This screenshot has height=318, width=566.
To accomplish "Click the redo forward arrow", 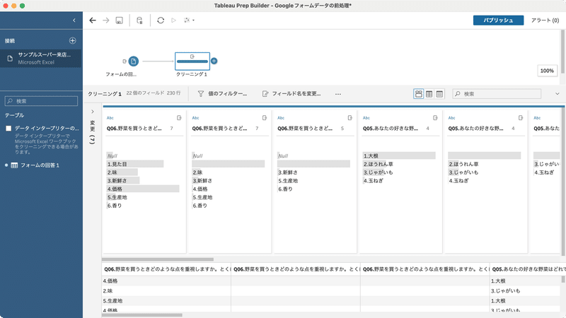I will coord(105,20).
